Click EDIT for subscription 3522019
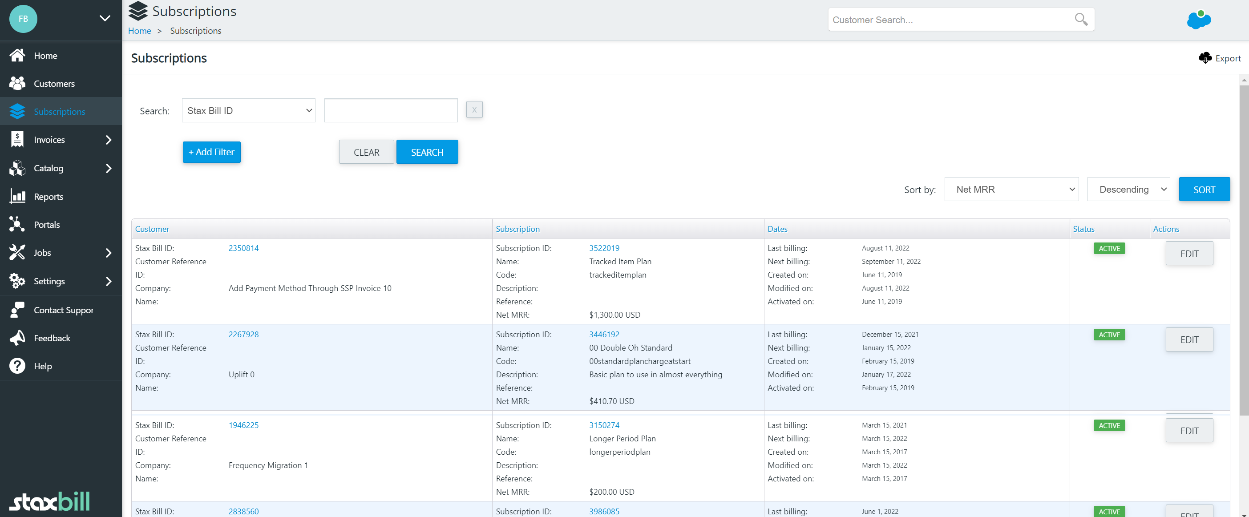Image resolution: width=1249 pixels, height=517 pixels. (1189, 253)
